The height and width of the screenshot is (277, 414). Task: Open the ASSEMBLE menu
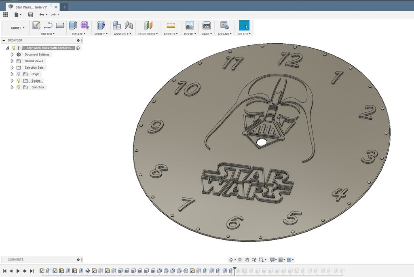click(x=123, y=34)
